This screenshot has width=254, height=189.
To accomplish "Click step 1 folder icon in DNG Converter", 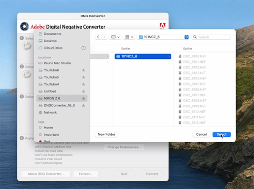I will 27,46.
